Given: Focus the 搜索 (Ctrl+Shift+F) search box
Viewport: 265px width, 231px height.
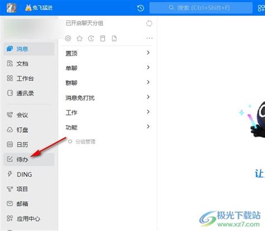Looking at the screenshot, I should coord(201,8).
